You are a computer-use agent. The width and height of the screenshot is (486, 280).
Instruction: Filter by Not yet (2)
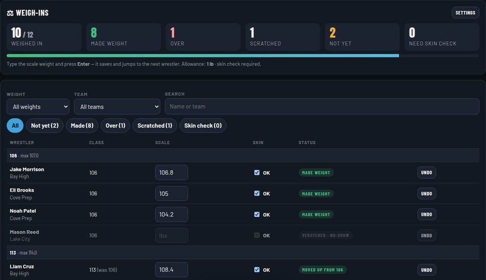point(45,126)
